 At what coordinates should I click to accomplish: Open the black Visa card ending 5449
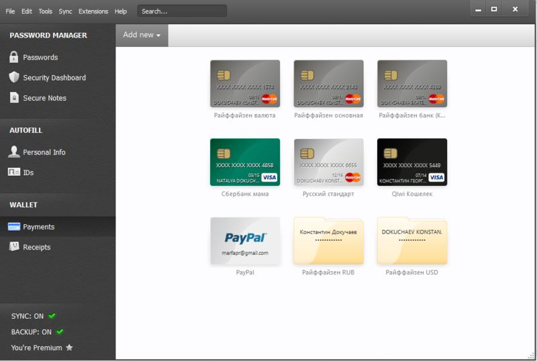pyautogui.click(x=412, y=162)
